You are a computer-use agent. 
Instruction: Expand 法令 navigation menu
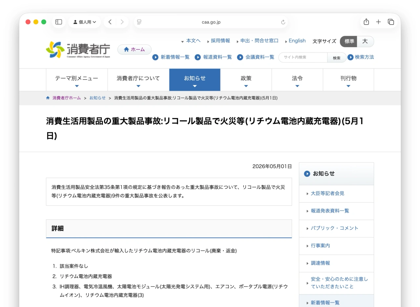tap(297, 80)
